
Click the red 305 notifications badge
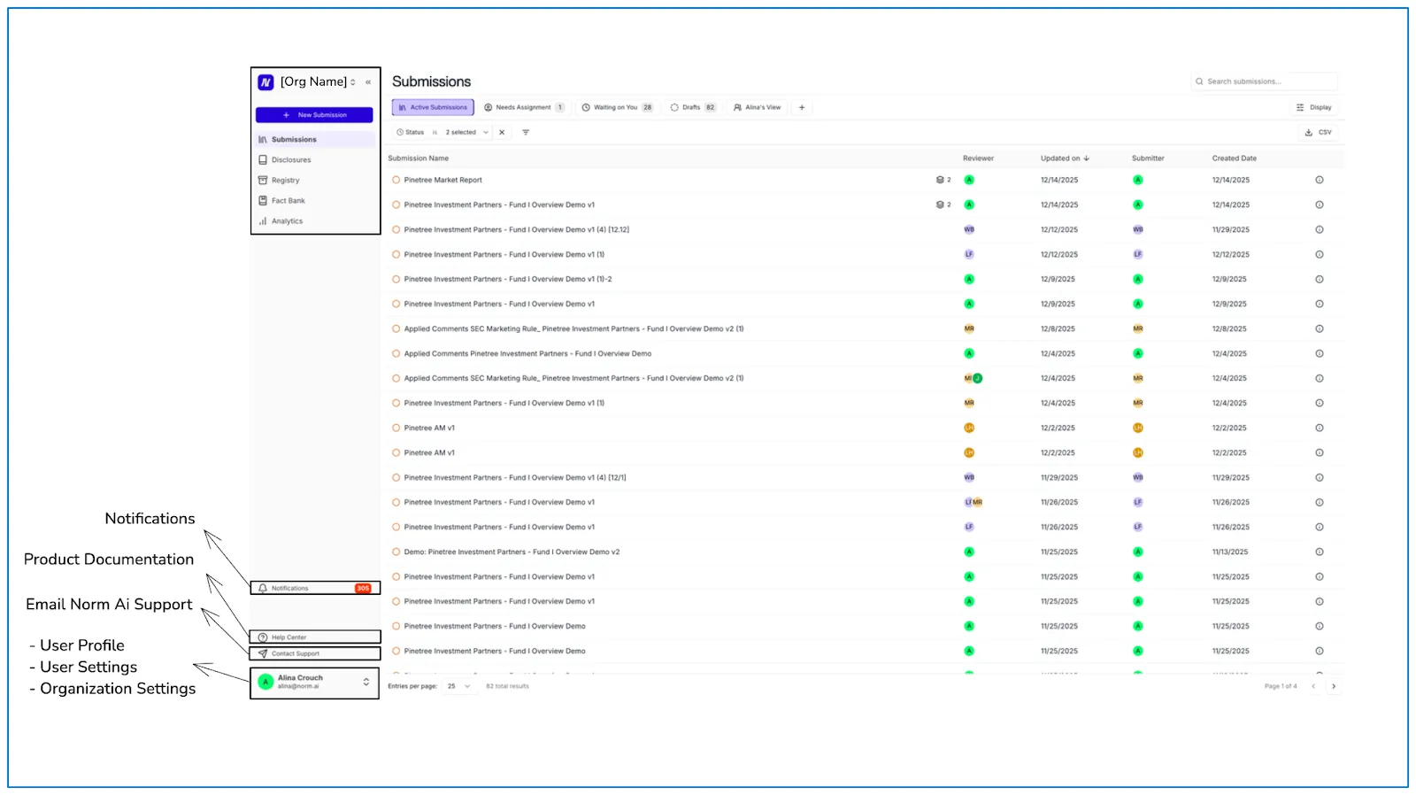(363, 588)
